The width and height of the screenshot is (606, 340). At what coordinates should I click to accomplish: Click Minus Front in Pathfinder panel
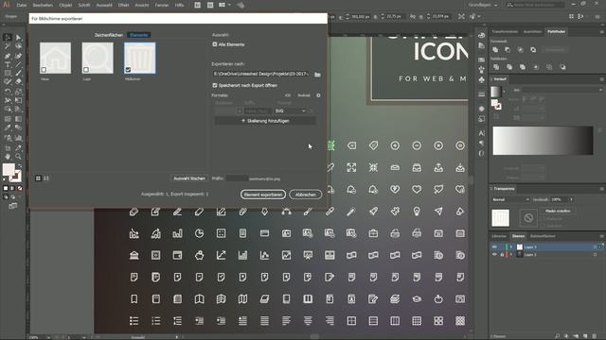click(x=508, y=50)
